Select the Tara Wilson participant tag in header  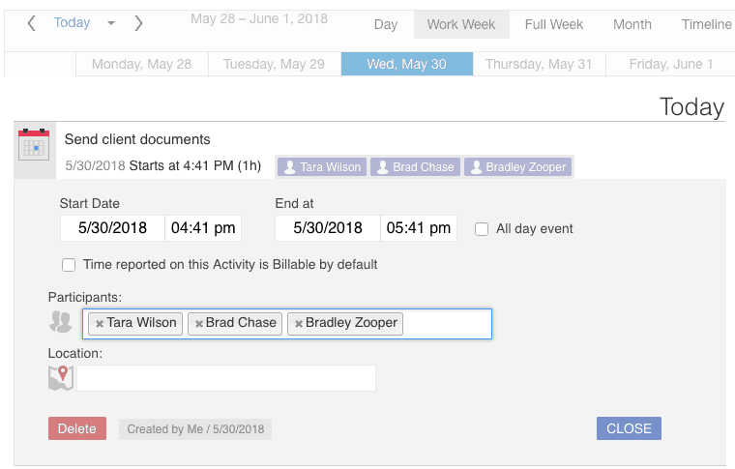322,167
